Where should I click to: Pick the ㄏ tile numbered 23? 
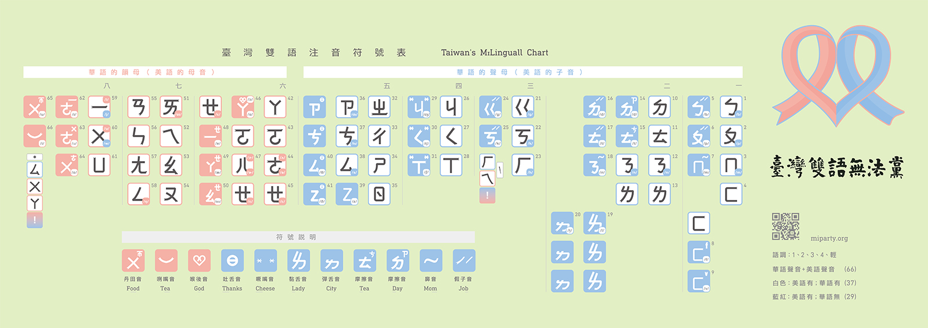pyautogui.click(x=523, y=165)
